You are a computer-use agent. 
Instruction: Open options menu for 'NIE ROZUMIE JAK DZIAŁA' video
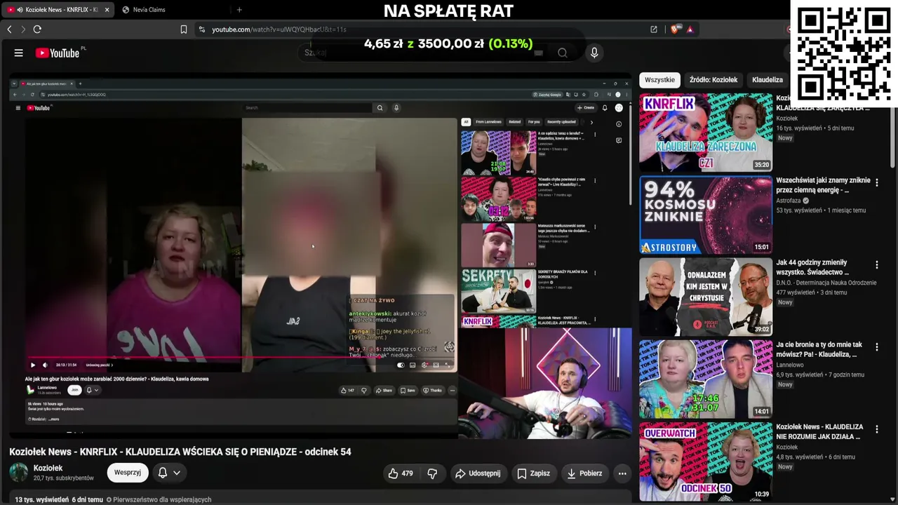point(877,429)
